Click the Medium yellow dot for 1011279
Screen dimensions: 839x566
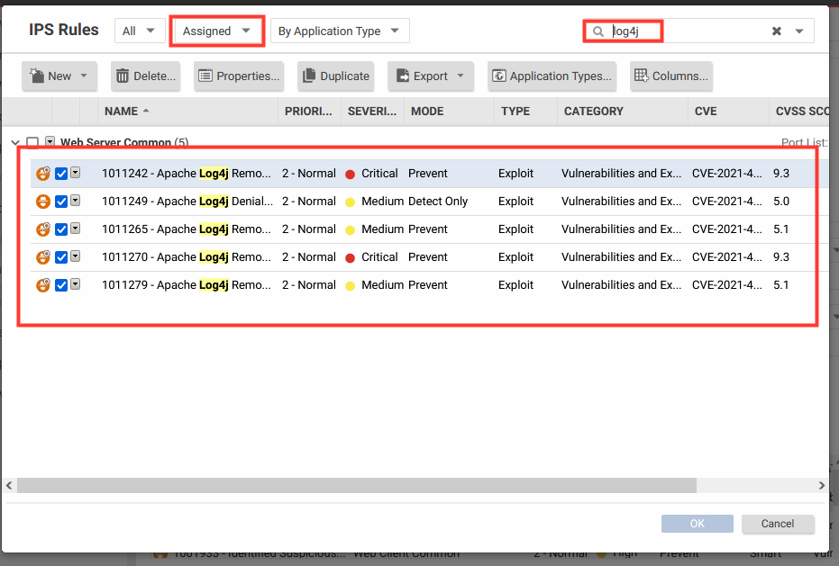tap(350, 285)
